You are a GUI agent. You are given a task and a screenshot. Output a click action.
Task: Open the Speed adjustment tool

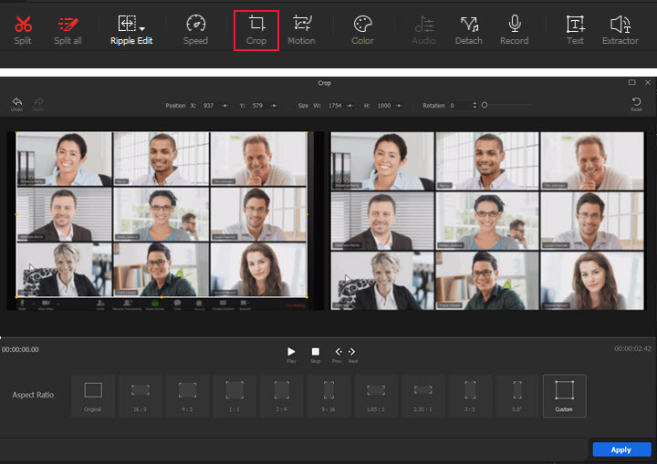coord(195,28)
